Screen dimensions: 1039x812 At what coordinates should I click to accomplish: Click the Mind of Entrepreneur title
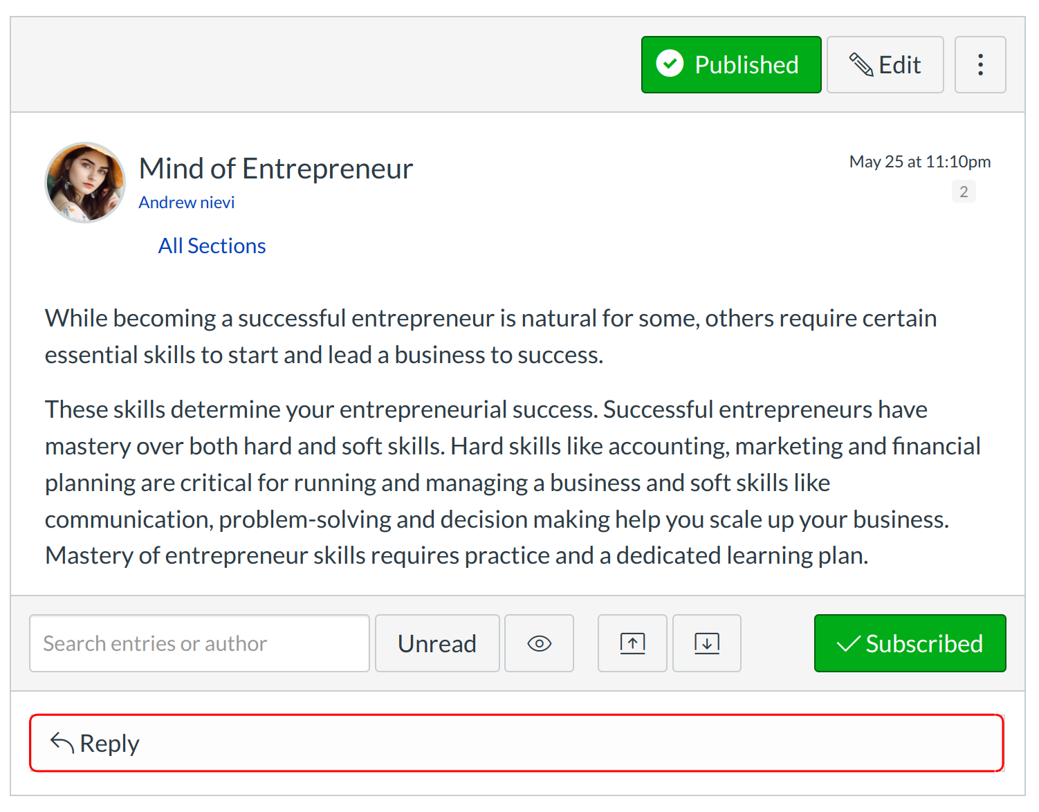click(276, 169)
